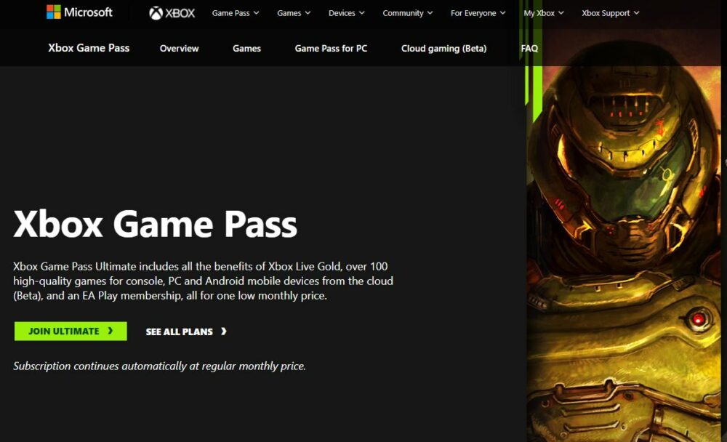This screenshot has width=727, height=442.
Task: Go to the Overview tab
Action: click(179, 48)
